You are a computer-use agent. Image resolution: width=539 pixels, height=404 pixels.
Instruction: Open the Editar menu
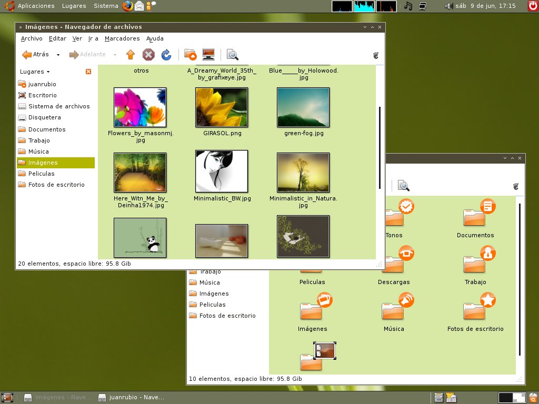pos(57,38)
